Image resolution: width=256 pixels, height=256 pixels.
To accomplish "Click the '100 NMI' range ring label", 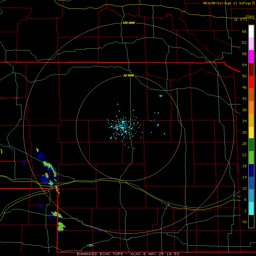I will point(129,23).
